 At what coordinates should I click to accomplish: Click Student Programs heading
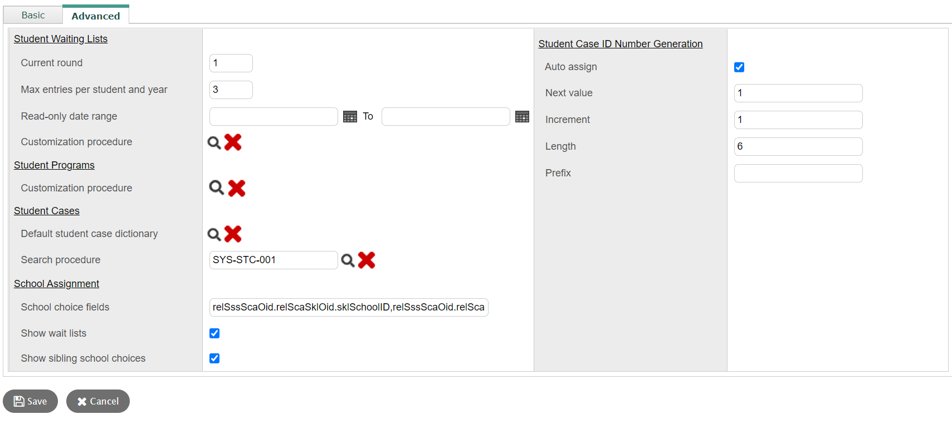tap(54, 165)
